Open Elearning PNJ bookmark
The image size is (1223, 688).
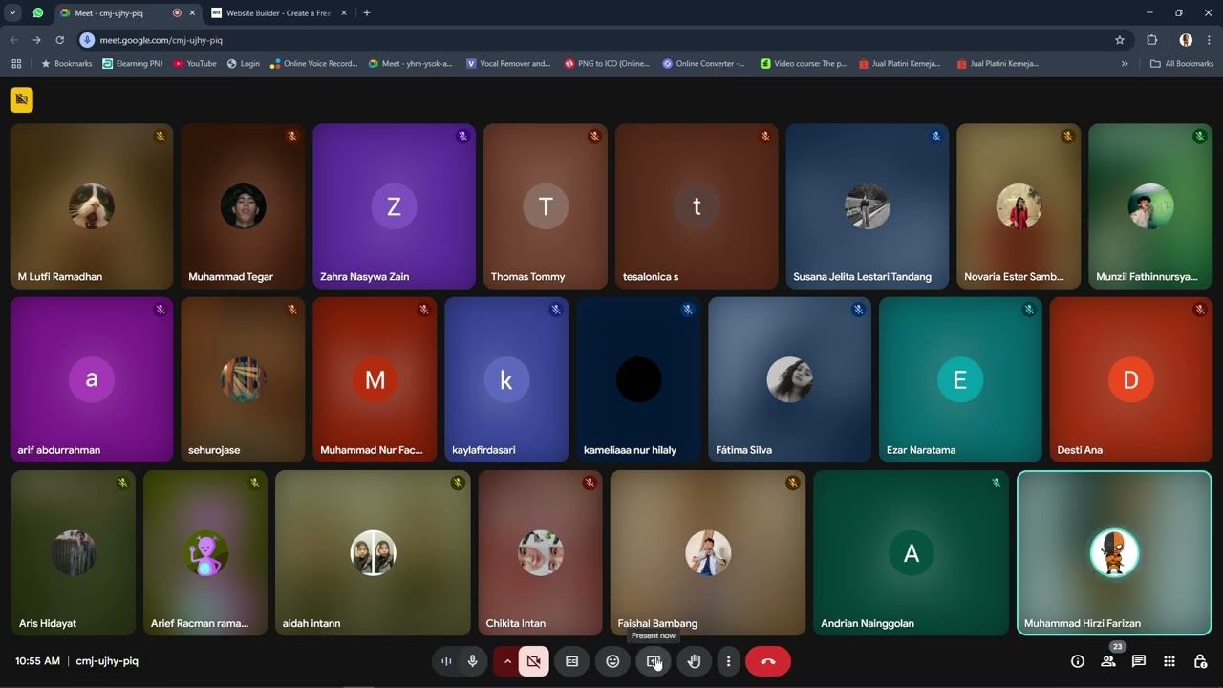(133, 64)
